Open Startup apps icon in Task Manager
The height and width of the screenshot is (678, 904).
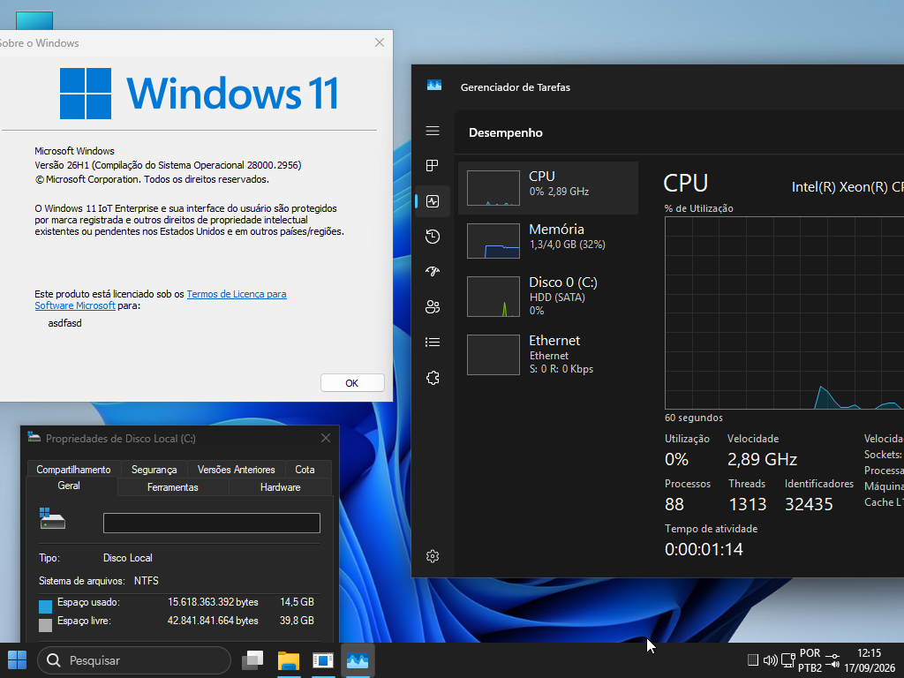pos(433,272)
